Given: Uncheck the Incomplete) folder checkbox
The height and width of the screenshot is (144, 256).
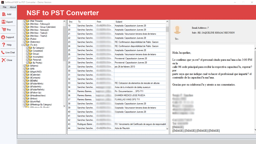Looking at the screenshot, I should [x=28, y=57].
